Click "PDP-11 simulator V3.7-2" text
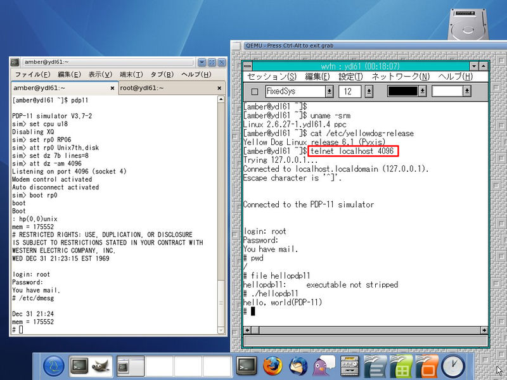 click(x=52, y=116)
